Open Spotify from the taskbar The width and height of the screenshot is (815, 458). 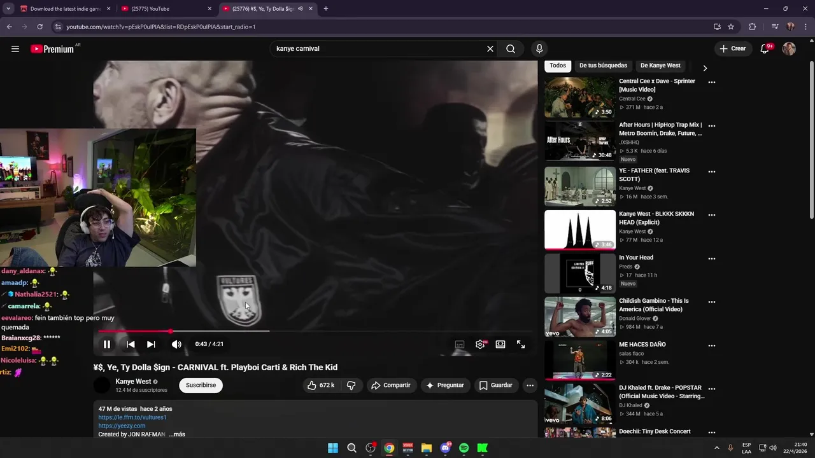click(x=464, y=448)
